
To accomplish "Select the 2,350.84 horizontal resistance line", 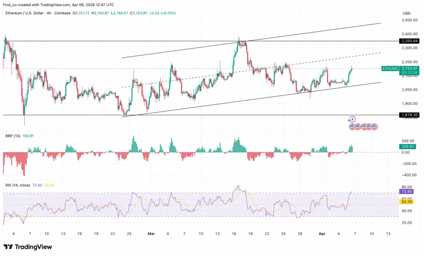I will tap(83, 41).
